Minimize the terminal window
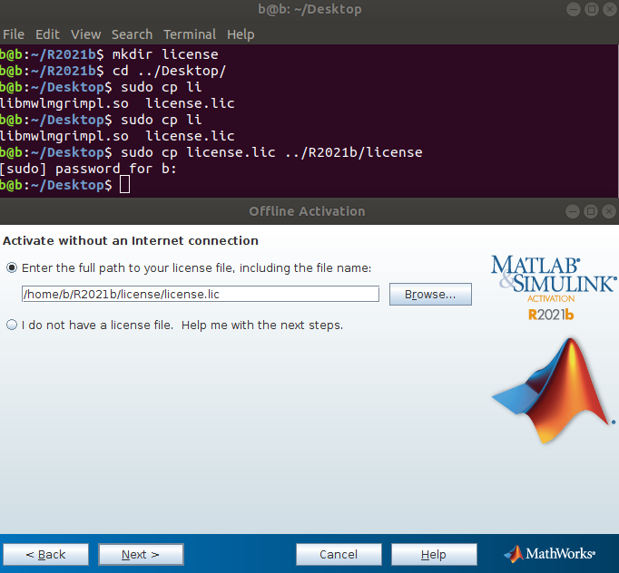Viewport: 619px width, 573px height. coord(574,9)
